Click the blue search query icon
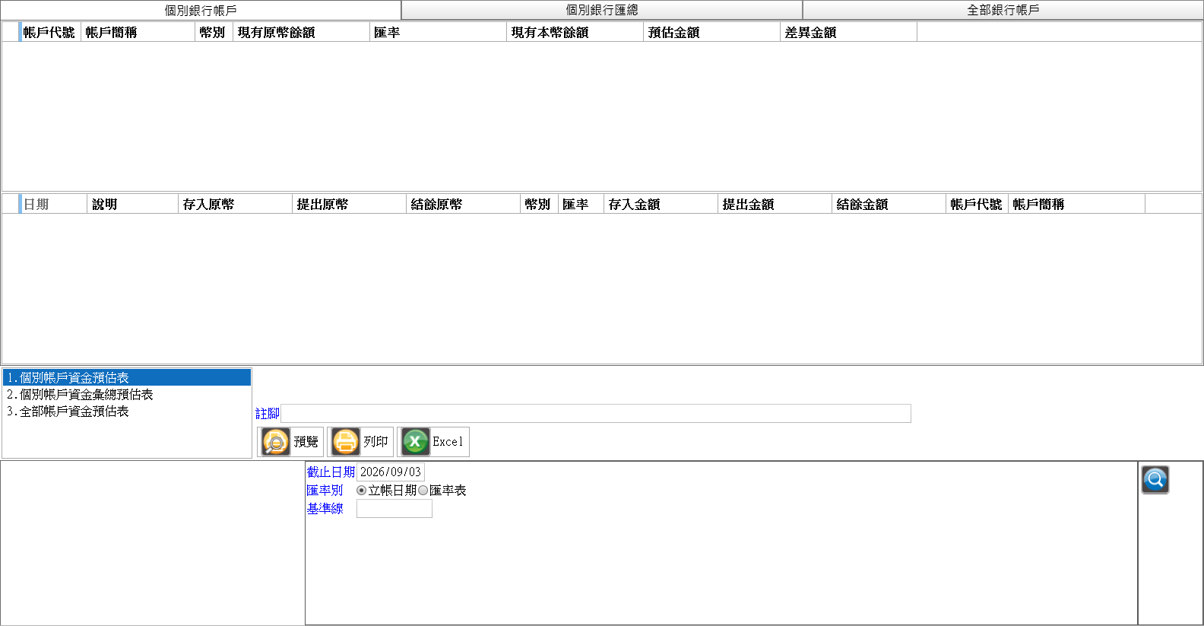 tap(1155, 479)
